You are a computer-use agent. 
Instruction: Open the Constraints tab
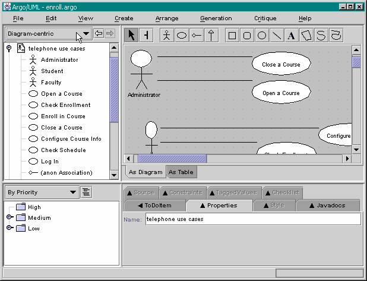tap(183, 192)
